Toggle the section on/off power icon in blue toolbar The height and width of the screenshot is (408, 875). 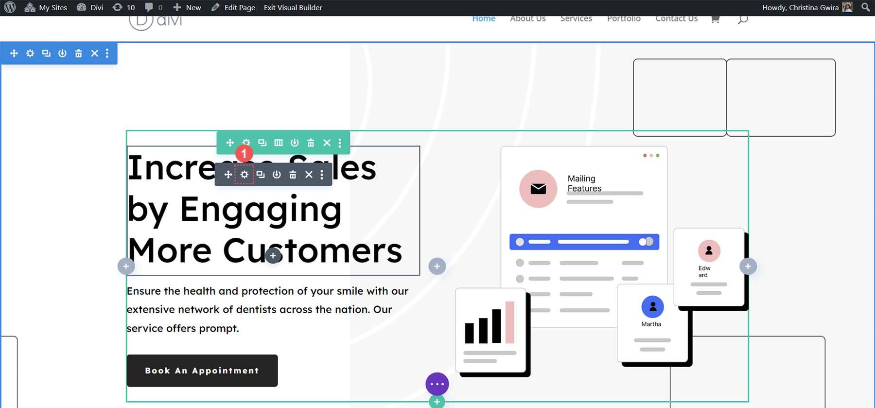[x=62, y=53]
